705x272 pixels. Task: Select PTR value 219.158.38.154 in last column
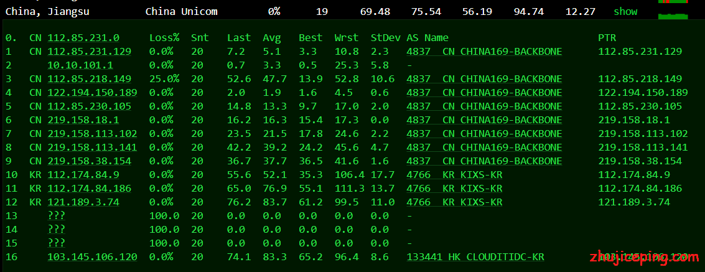click(x=640, y=161)
